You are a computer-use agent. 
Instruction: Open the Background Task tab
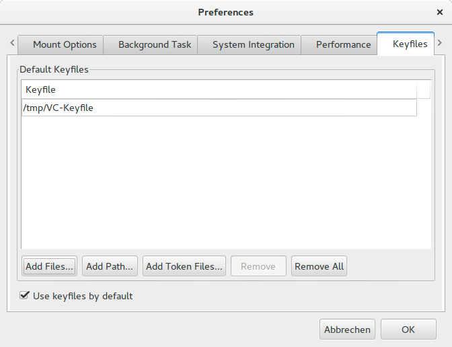click(155, 45)
